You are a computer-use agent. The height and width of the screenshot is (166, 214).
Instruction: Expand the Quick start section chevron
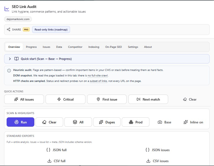10,59
